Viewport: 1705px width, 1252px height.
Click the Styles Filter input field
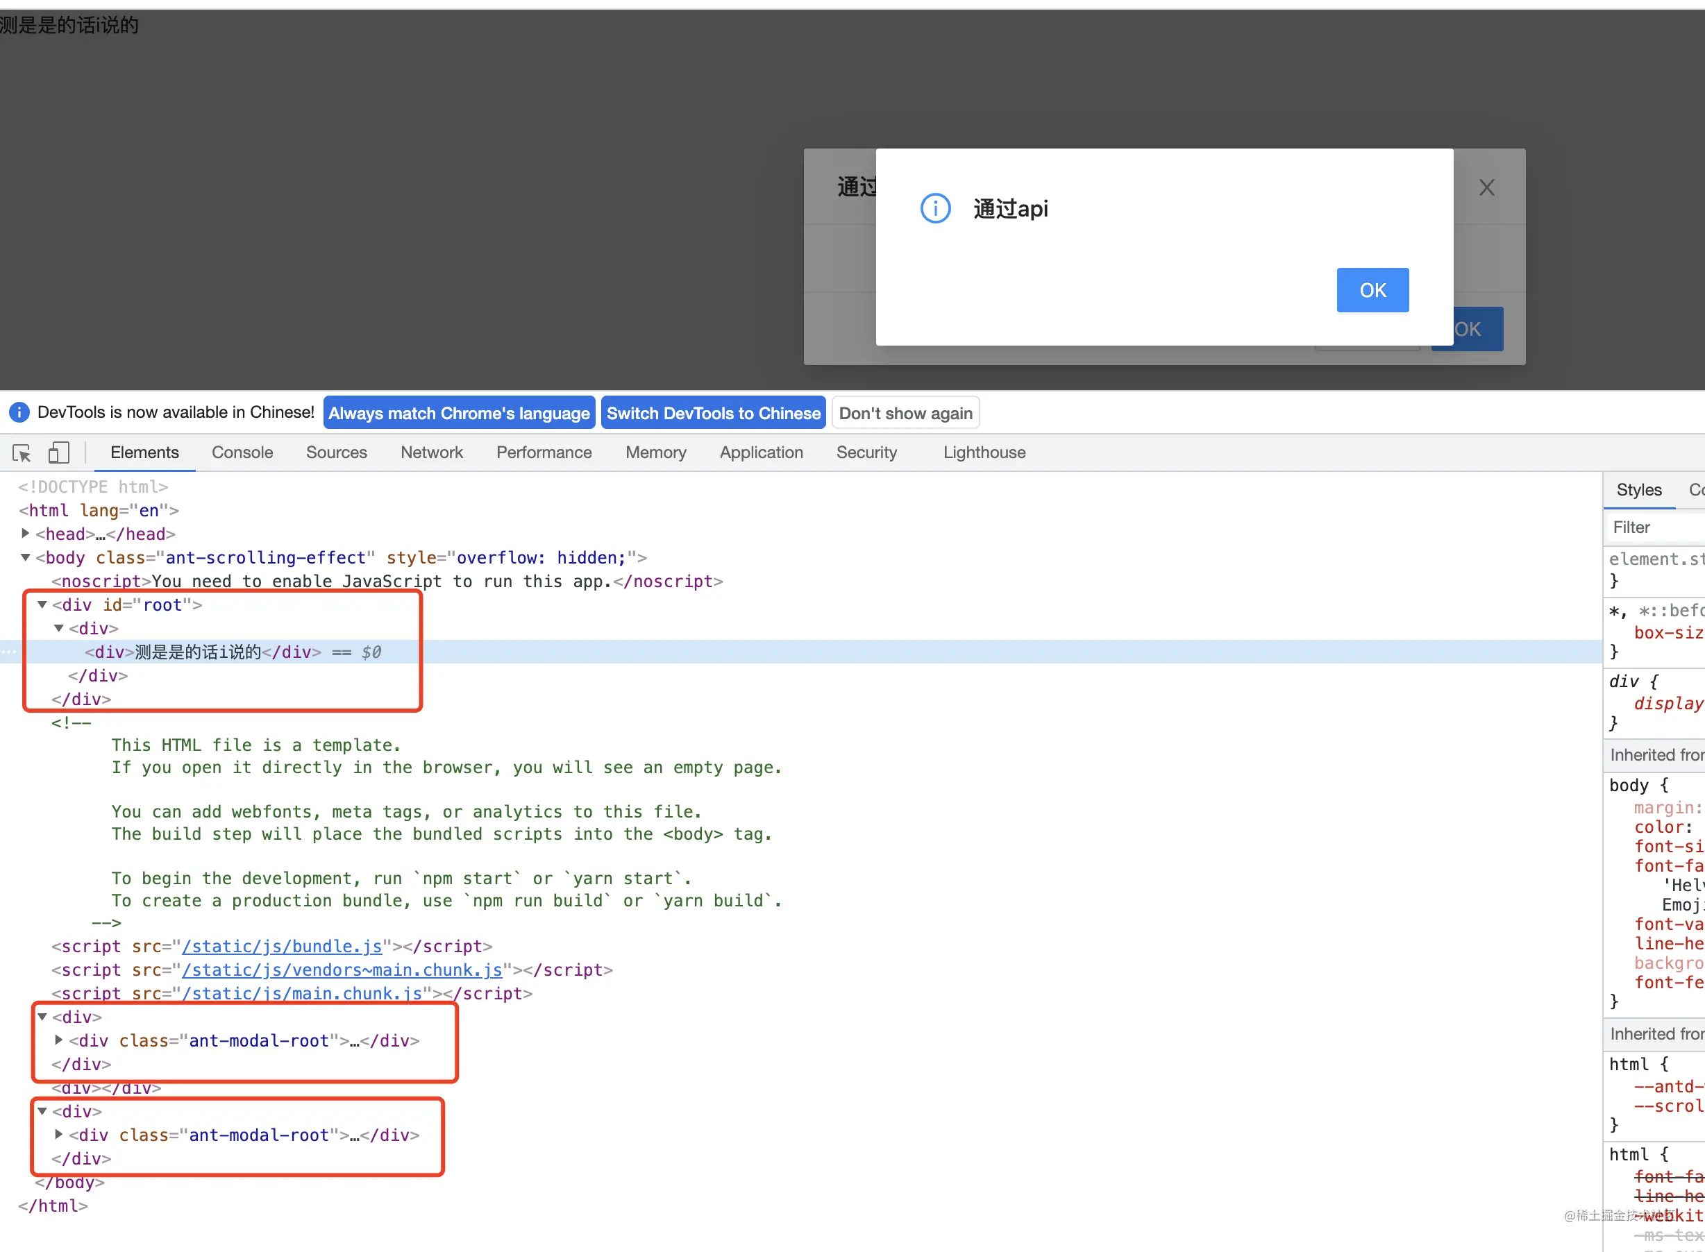[x=1656, y=527]
